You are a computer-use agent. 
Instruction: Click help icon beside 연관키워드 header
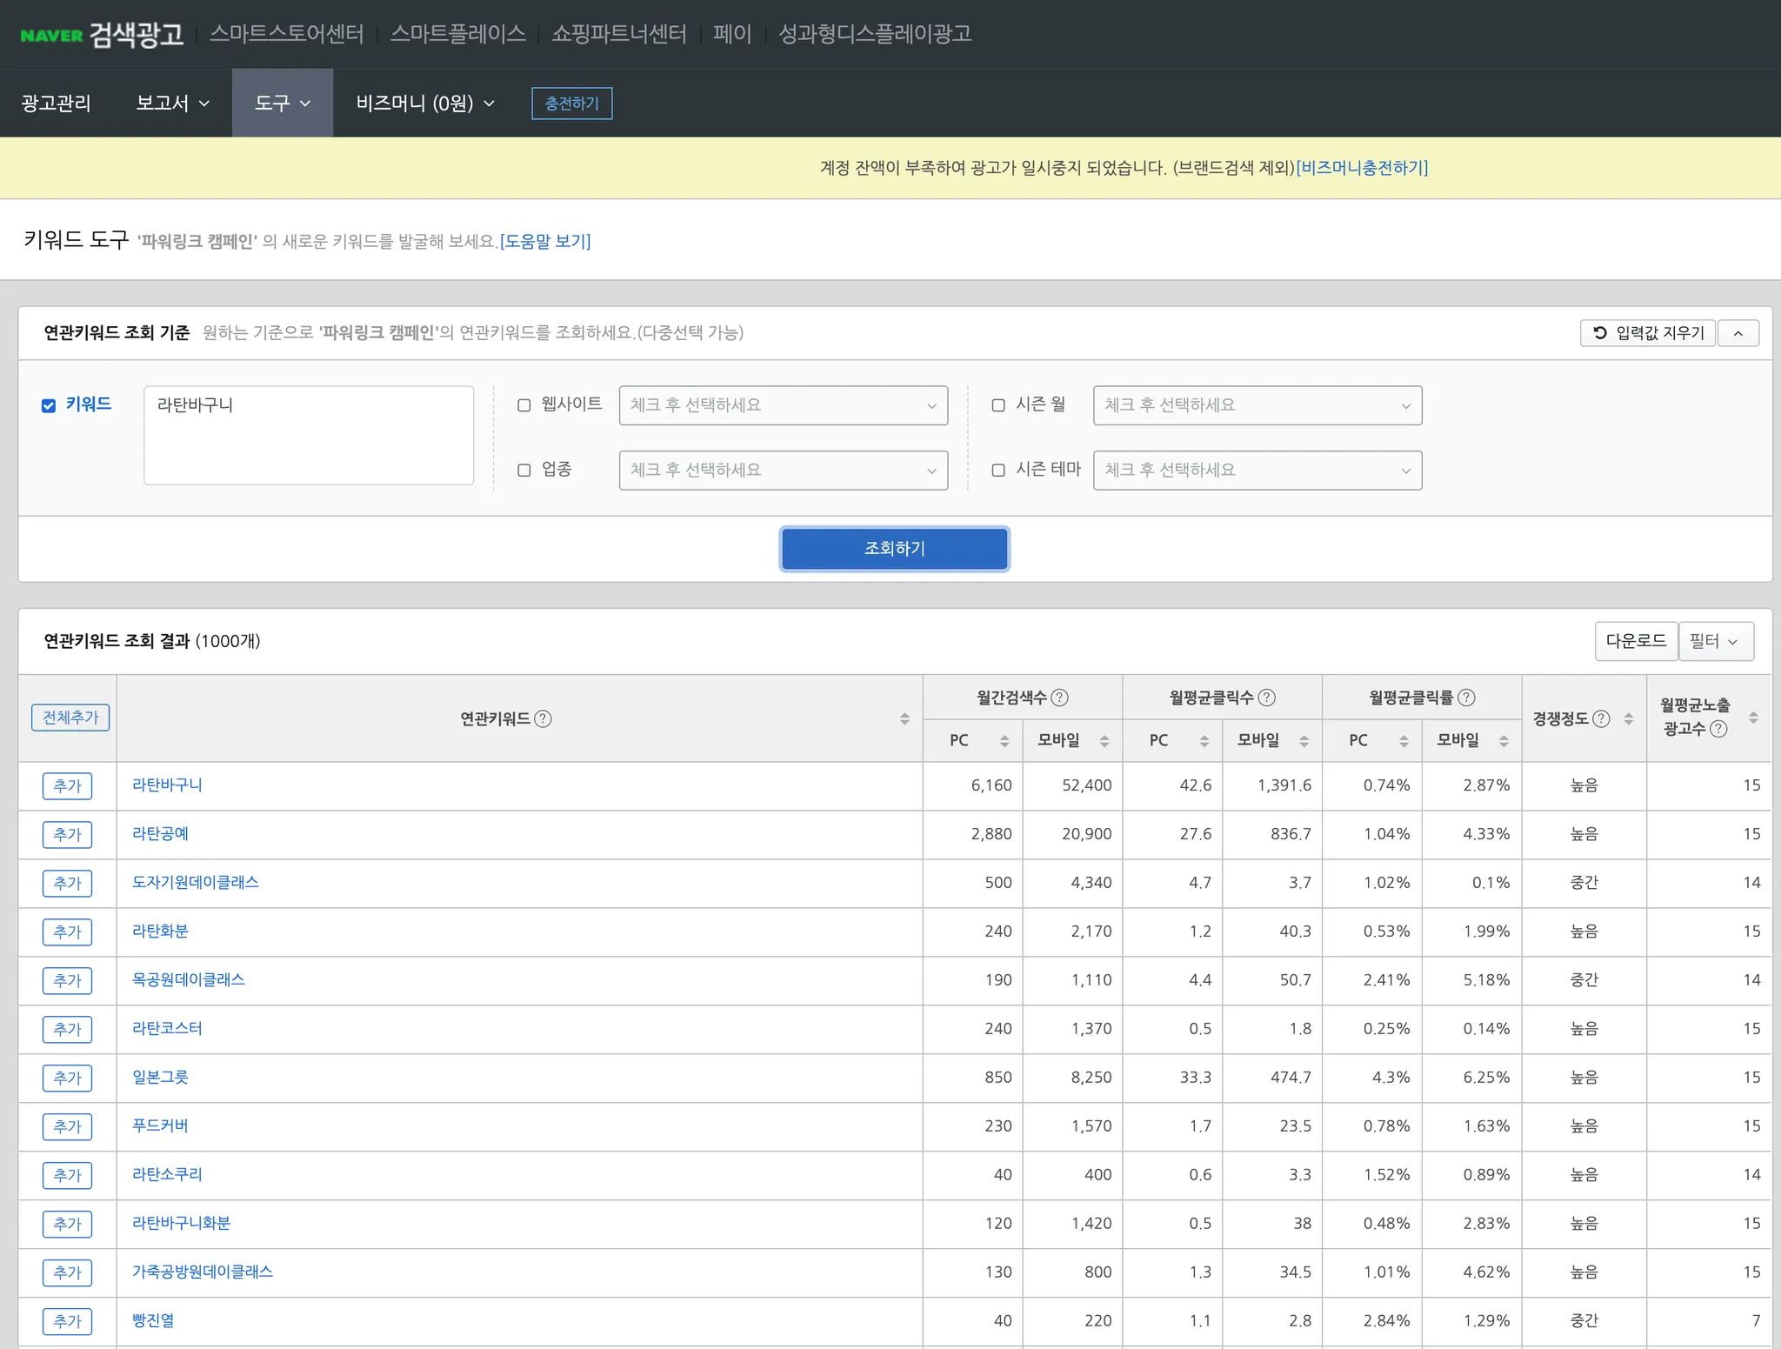[x=543, y=718]
